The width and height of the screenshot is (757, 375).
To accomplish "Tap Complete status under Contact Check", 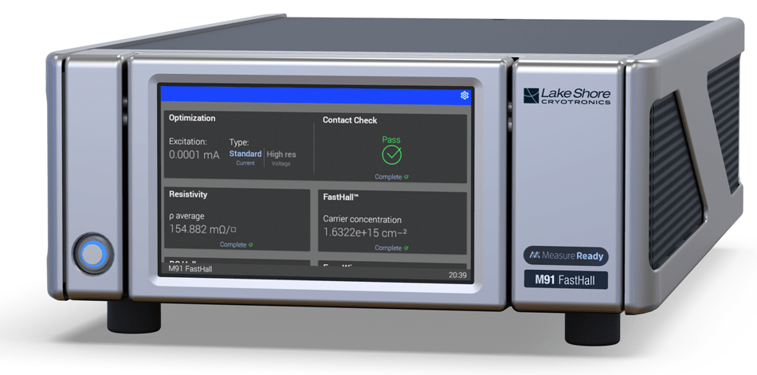I will click(x=391, y=177).
